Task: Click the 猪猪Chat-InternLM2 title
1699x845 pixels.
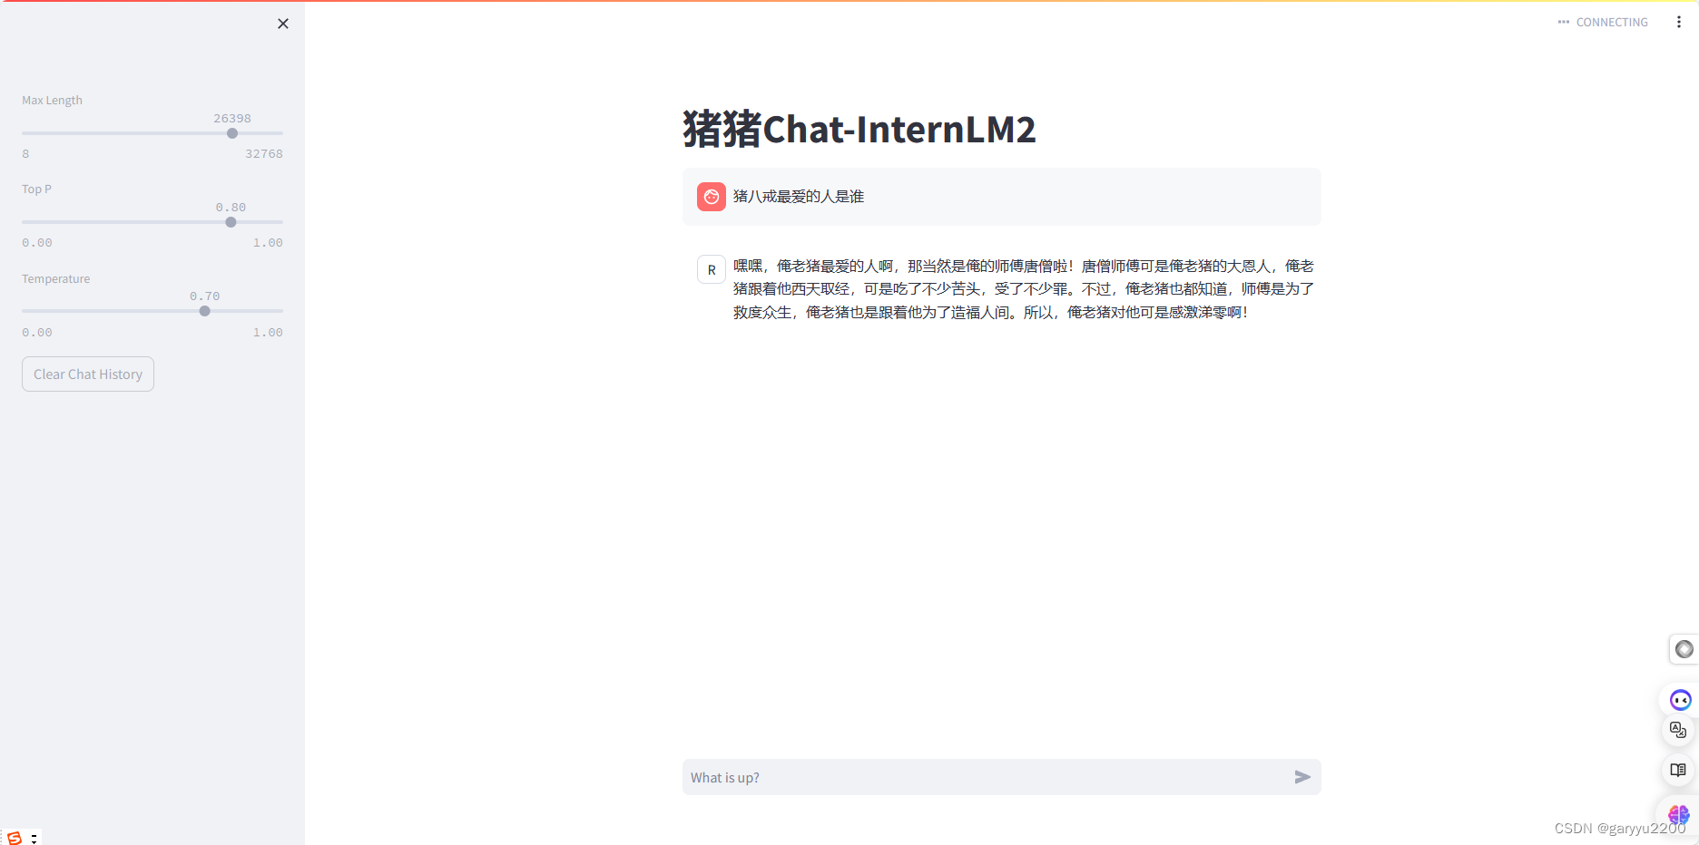Action: tap(859, 129)
